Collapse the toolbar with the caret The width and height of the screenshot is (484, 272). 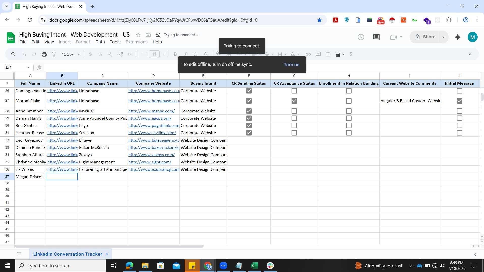[x=470, y=54]
